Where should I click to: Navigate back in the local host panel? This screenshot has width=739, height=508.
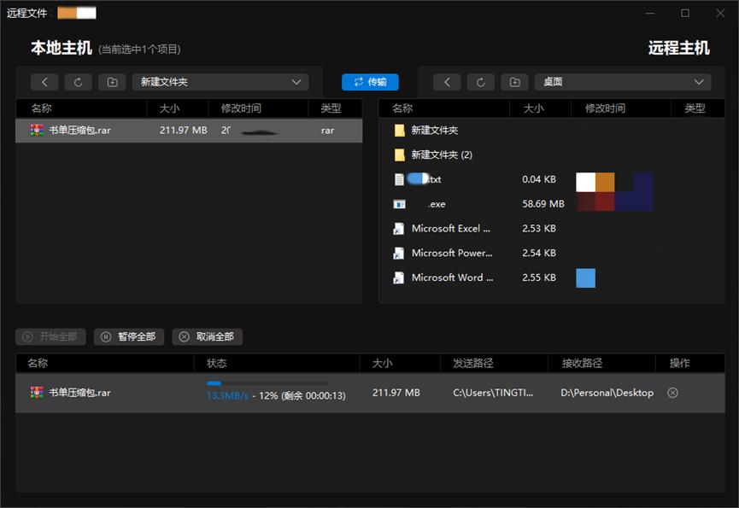pos(44,82)
